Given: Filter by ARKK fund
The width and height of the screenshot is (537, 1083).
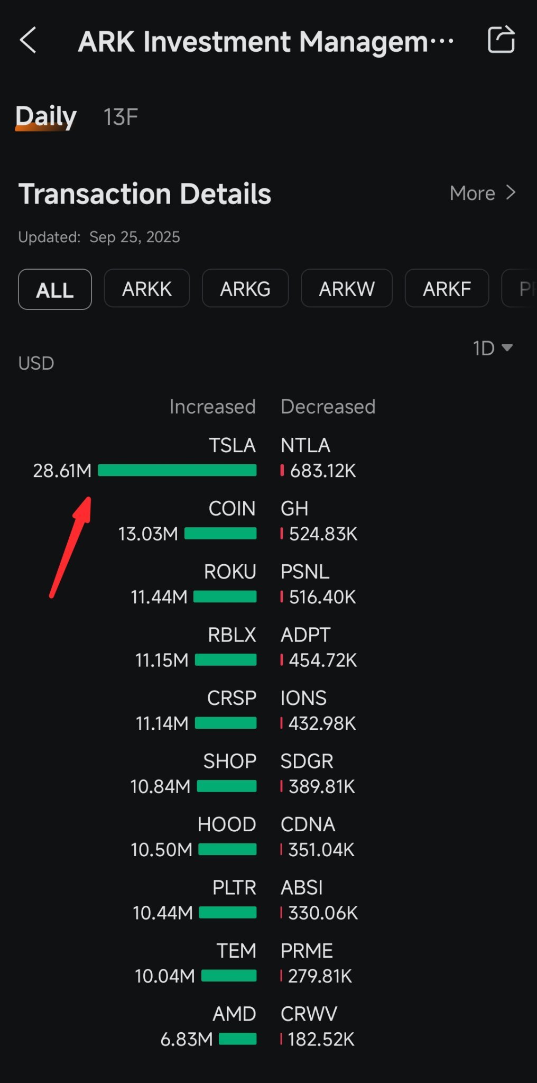Looking at the screenshot, I should coord(147,288).
